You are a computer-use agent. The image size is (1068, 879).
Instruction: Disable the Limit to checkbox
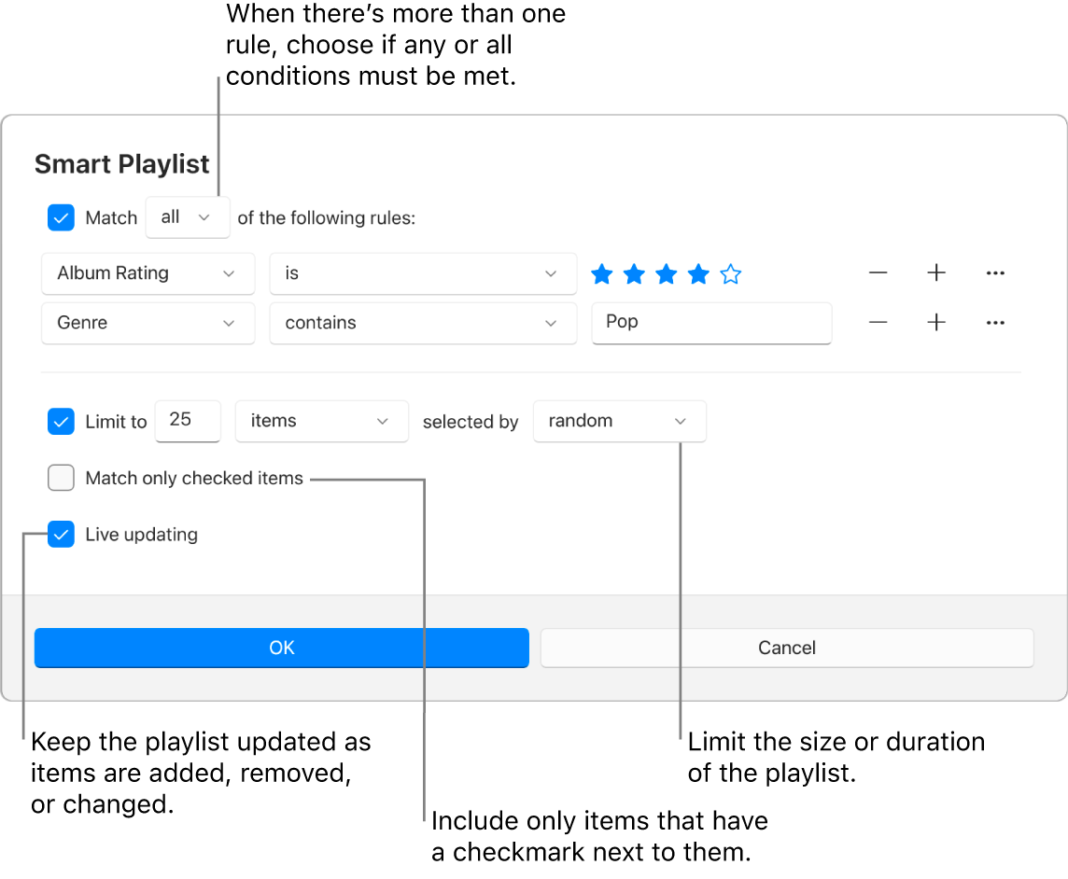point(62,422)
